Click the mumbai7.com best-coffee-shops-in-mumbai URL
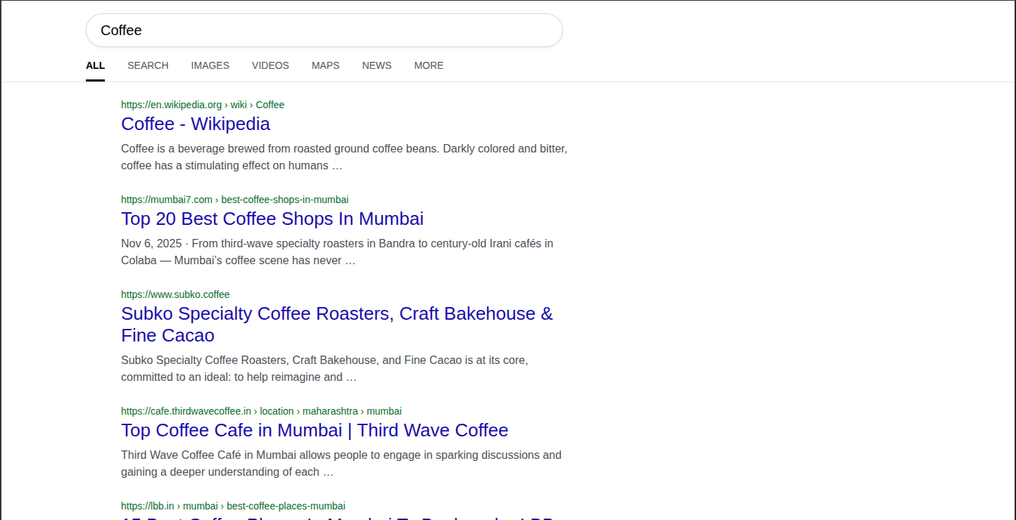 tap(235, 200)
